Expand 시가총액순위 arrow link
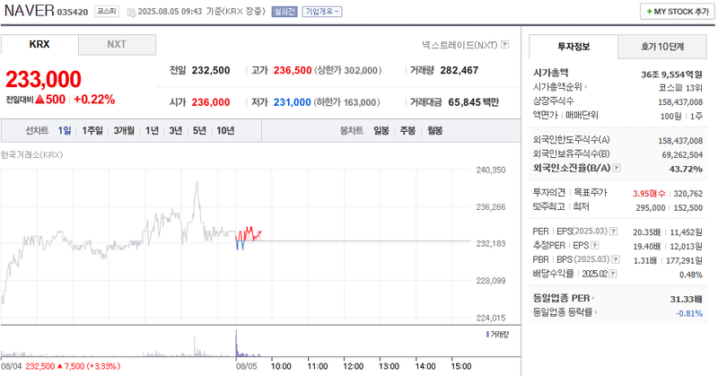The width and height of the screenshot is (718, 376). (586, 86)
